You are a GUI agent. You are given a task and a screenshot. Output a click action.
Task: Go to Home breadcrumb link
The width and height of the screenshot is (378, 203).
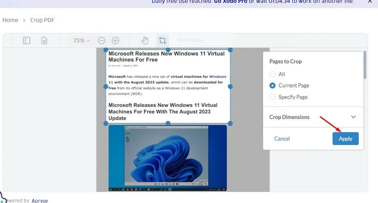pyautogui.click(x=10, y=20)
